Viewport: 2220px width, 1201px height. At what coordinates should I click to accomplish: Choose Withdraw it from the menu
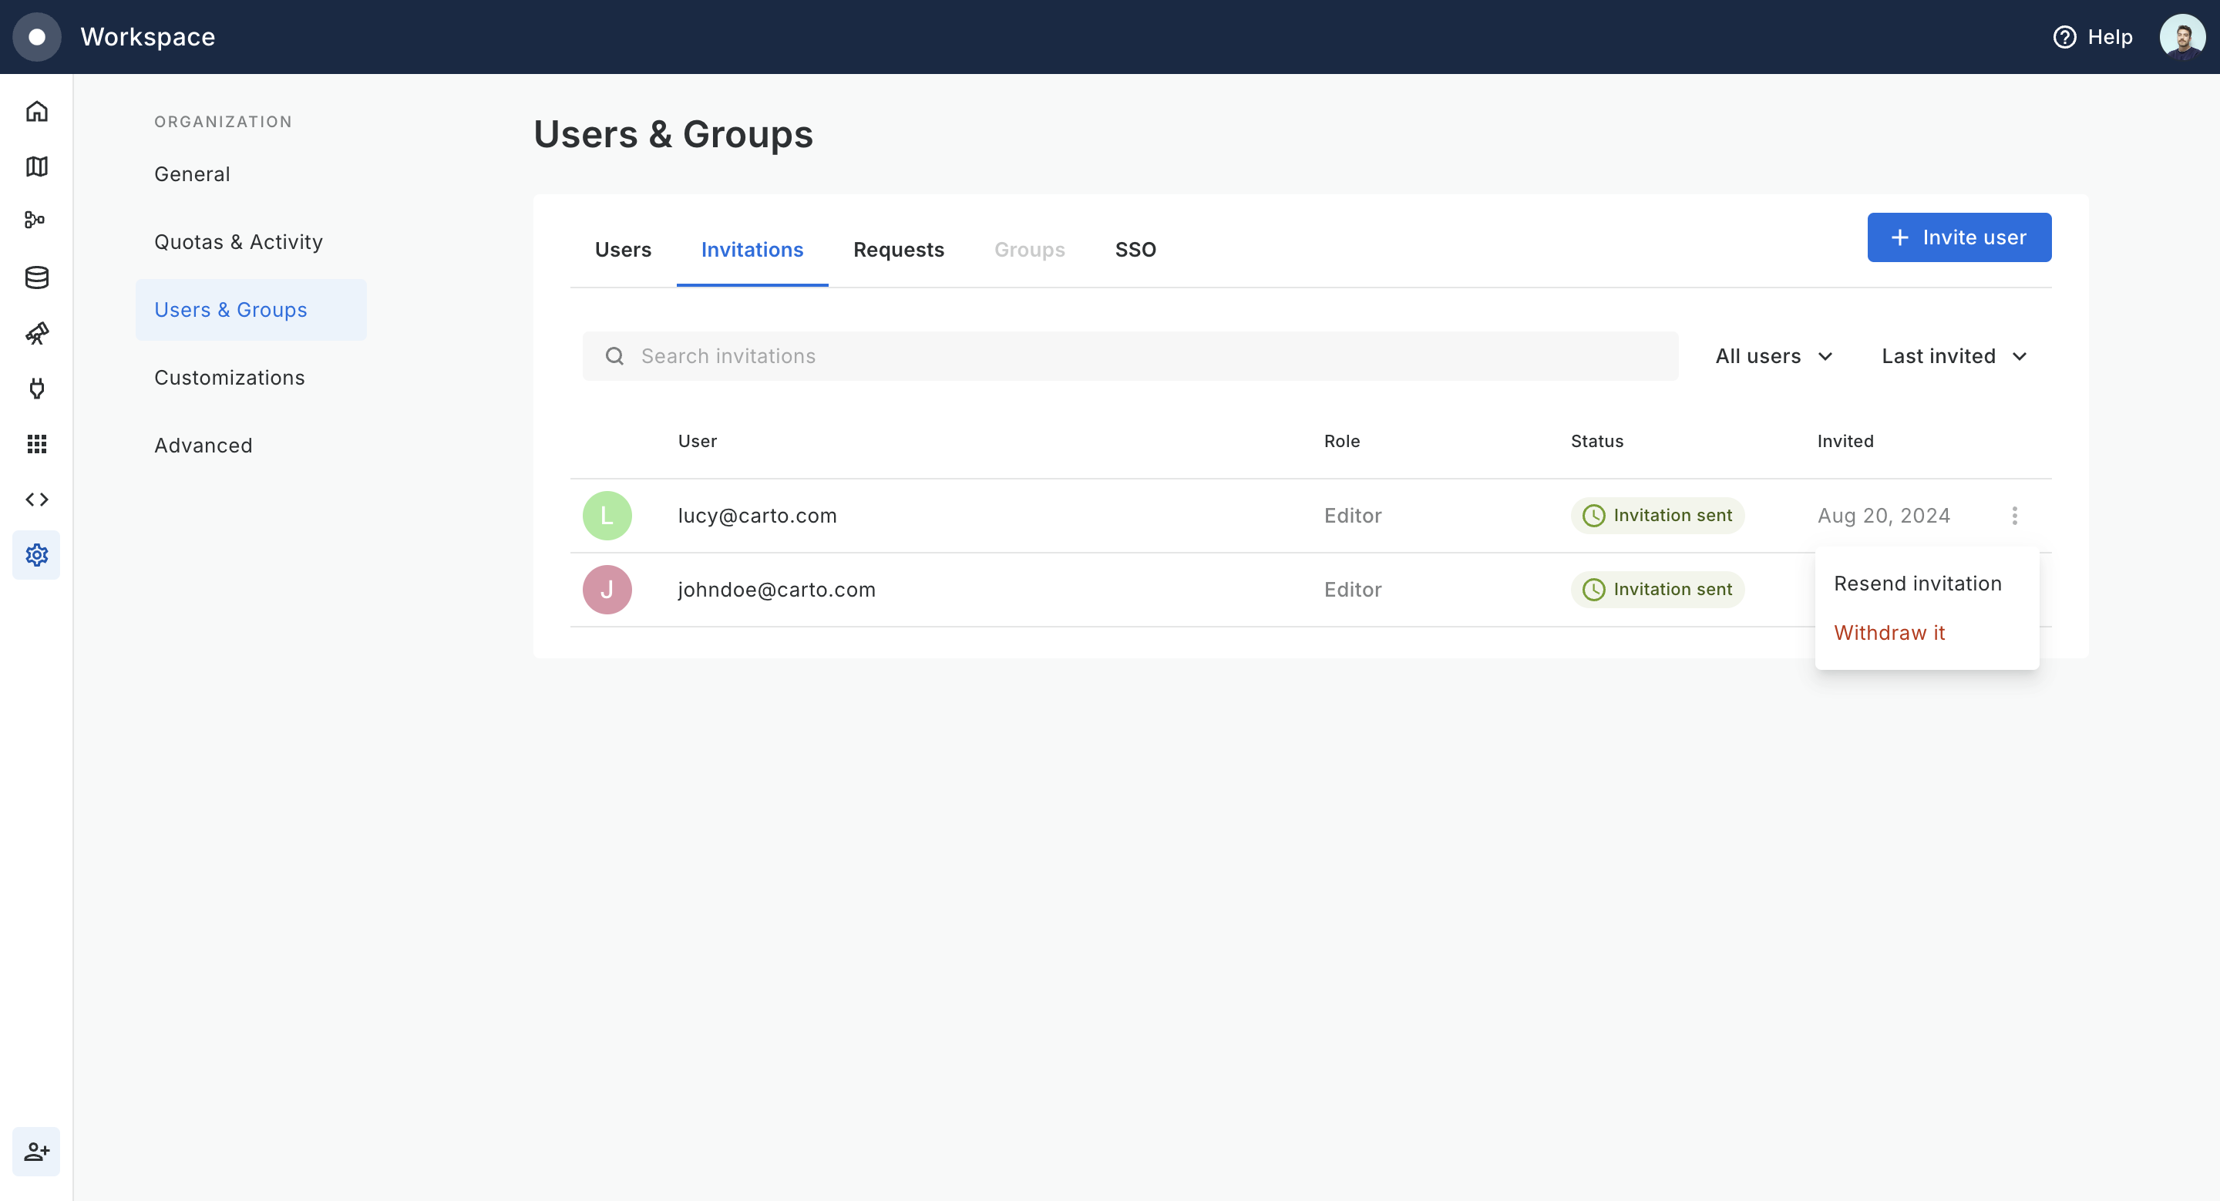(1889, 632)
